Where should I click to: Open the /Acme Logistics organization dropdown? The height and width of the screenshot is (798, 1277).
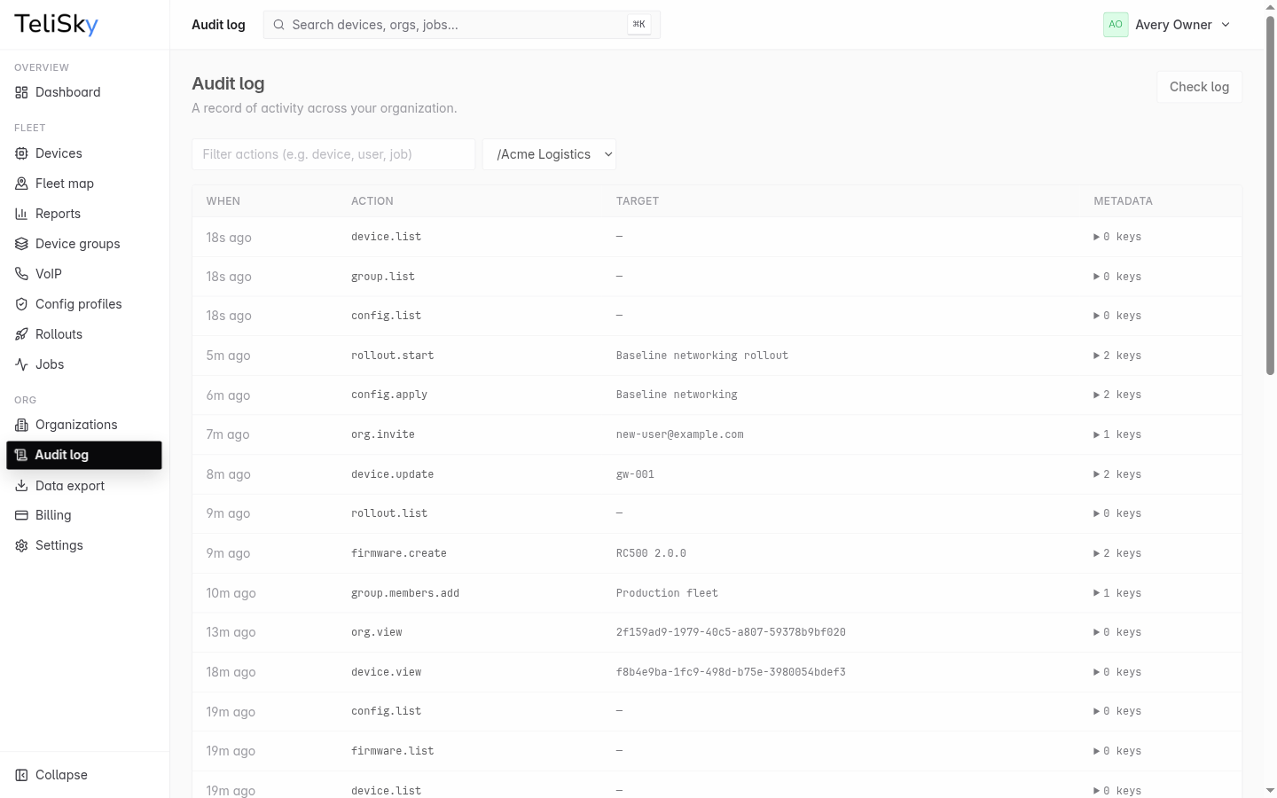(x=550, y=154)
